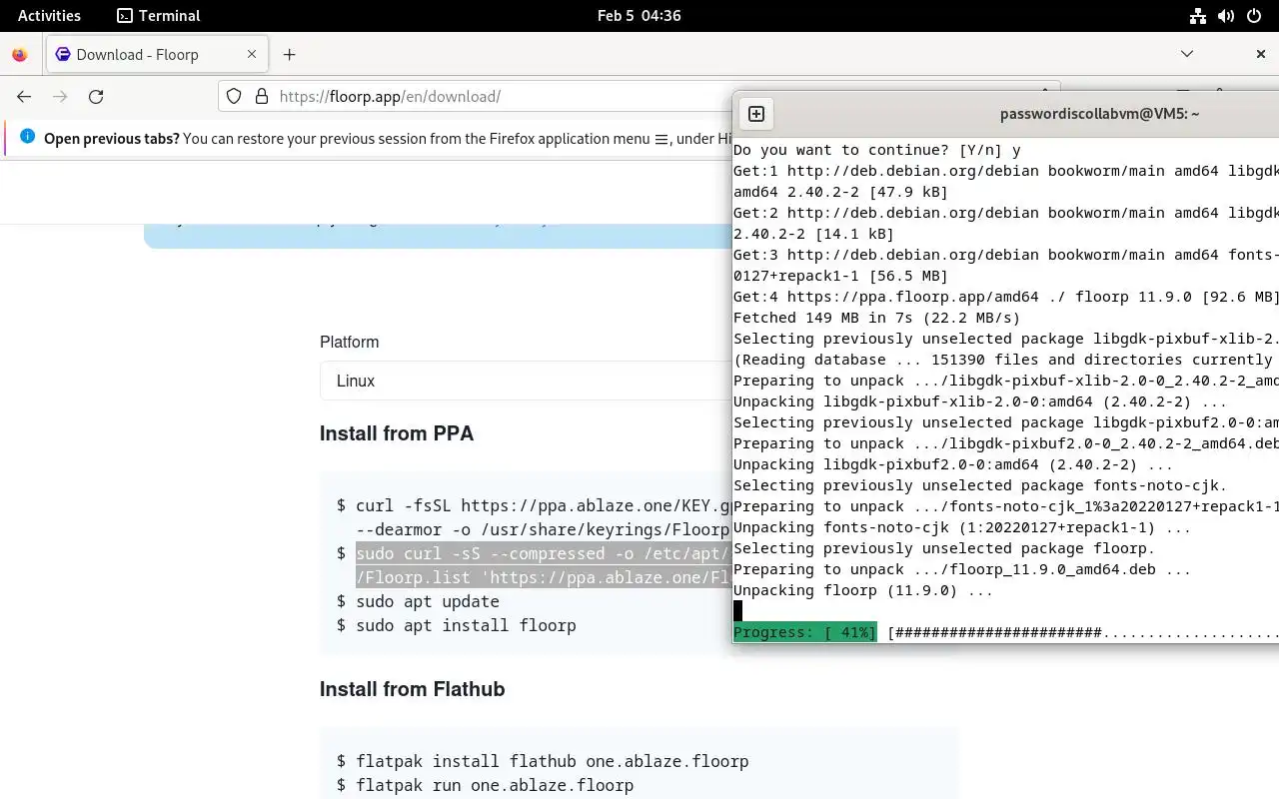1279x799 pixels.
Task: Click the power icon in top bar
Action: (1253, 15)
